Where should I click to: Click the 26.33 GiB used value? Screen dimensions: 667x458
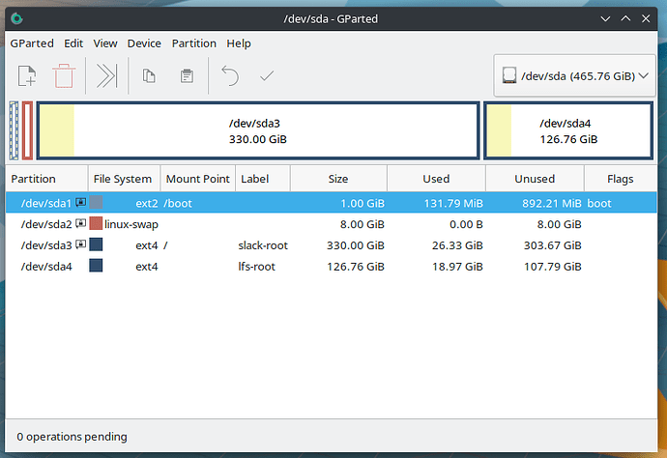[457, 245]
